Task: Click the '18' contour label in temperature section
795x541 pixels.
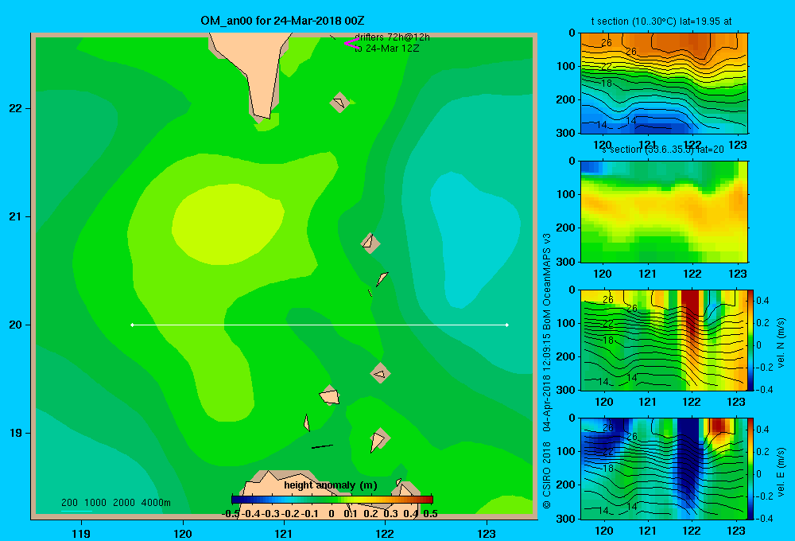Action: [607, 84]
